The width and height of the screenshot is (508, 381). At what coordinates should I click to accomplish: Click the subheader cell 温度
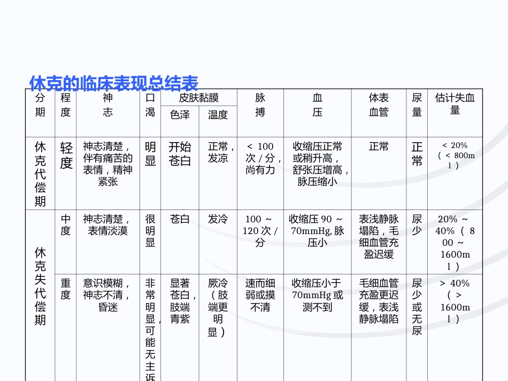218,121
